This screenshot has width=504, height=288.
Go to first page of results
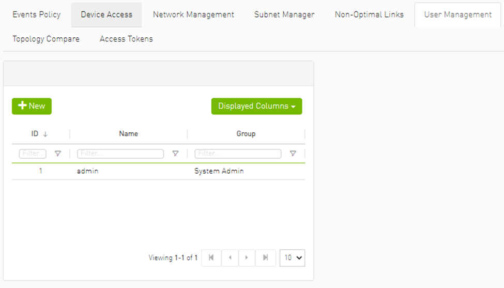(211, 257)
